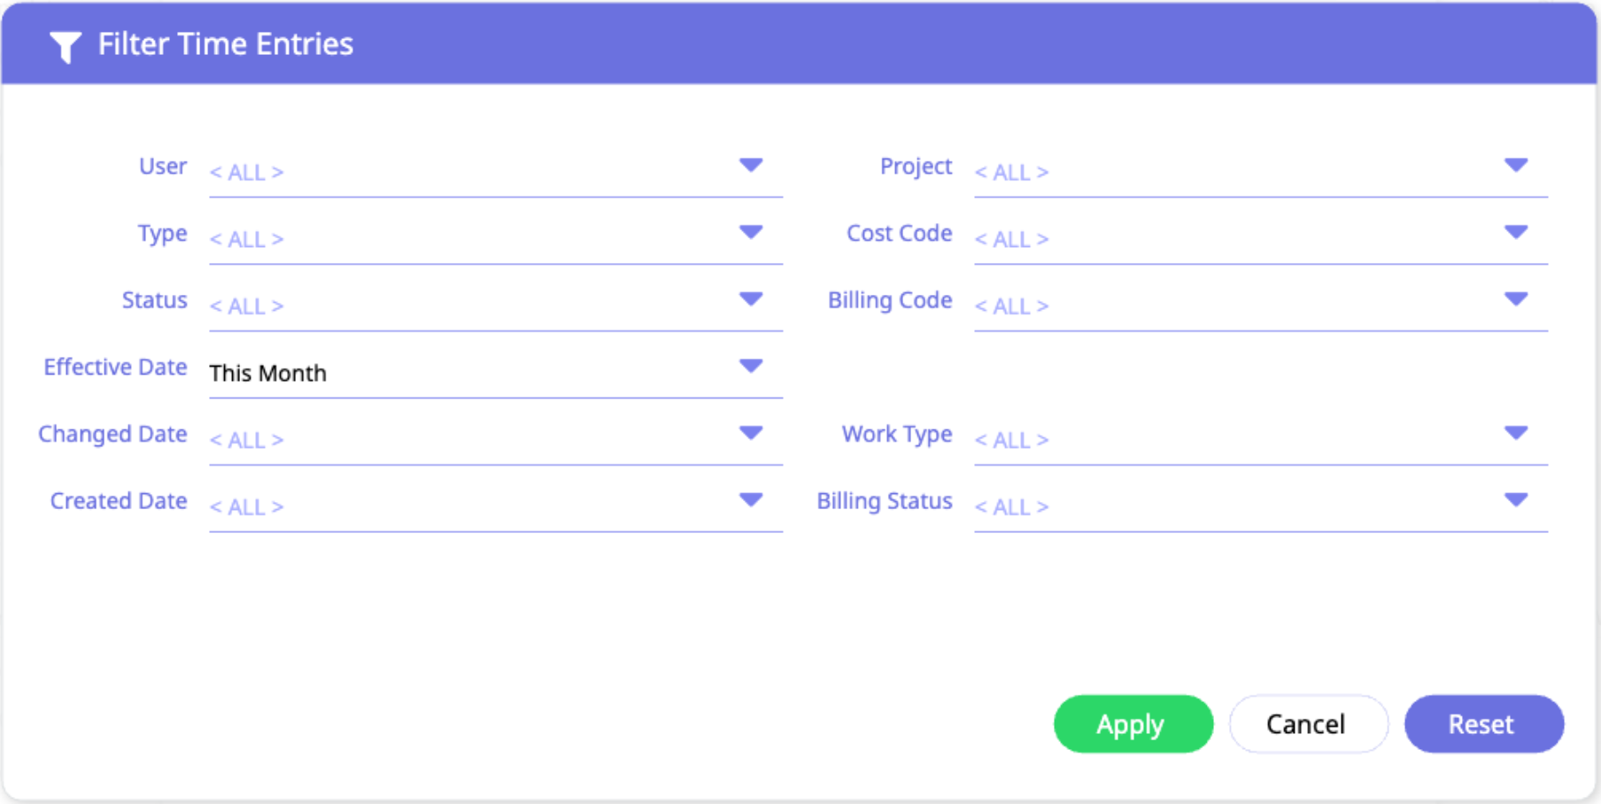
Task: Expand the Status dropdown arrow
Action: pyautogui.click(x=751, y=299)
